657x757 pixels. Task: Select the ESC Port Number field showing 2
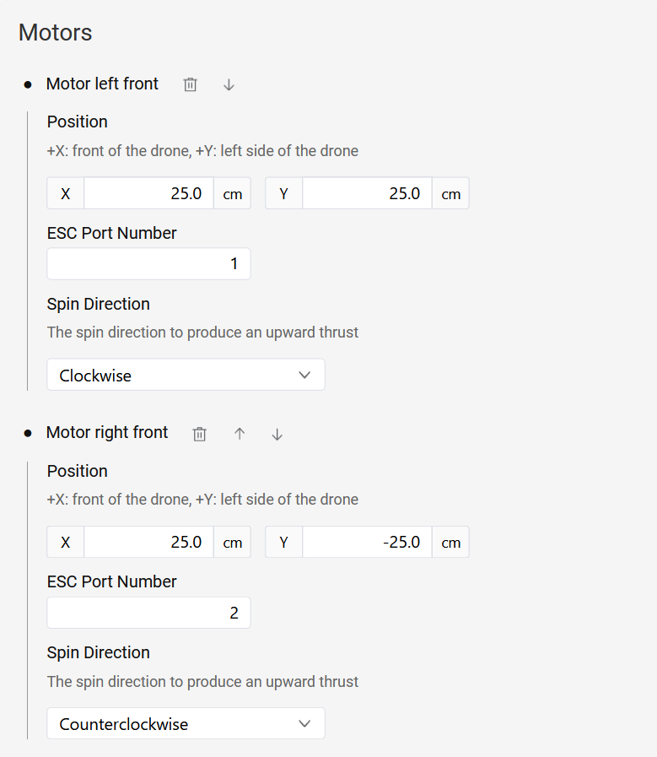click(x=148, y=613)
